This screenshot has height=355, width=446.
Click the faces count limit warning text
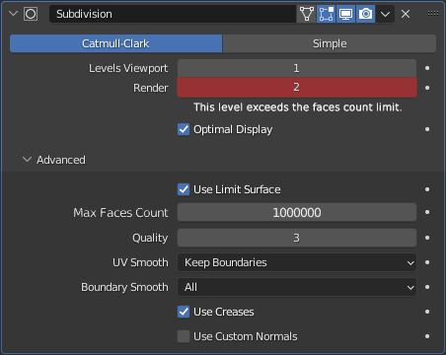(x=298, y=107)
